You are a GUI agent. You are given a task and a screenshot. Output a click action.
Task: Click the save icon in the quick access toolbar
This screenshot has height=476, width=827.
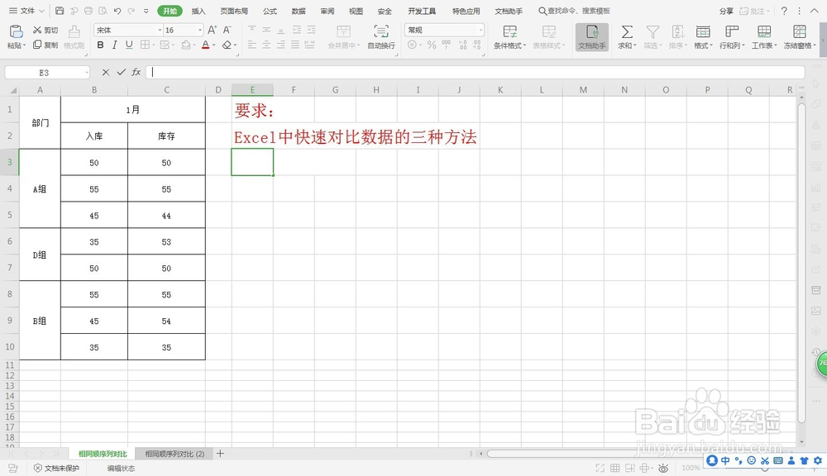[x=60, y=11]
